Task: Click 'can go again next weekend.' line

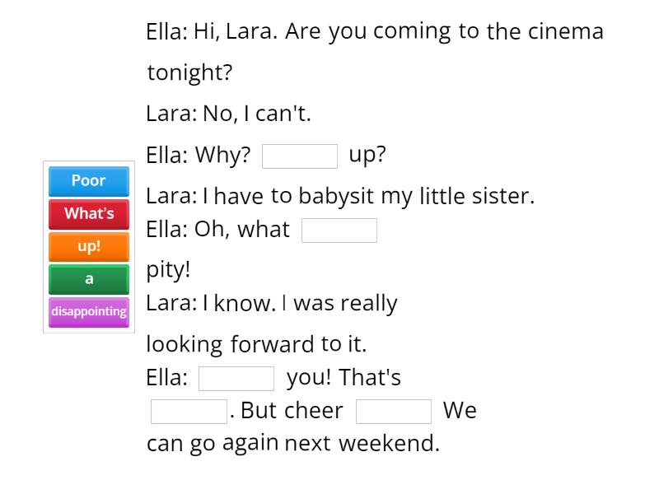Action: (x=293, y=443)
